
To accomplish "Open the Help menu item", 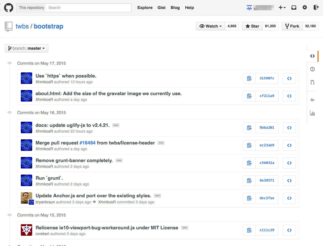I will pos(189,7).
